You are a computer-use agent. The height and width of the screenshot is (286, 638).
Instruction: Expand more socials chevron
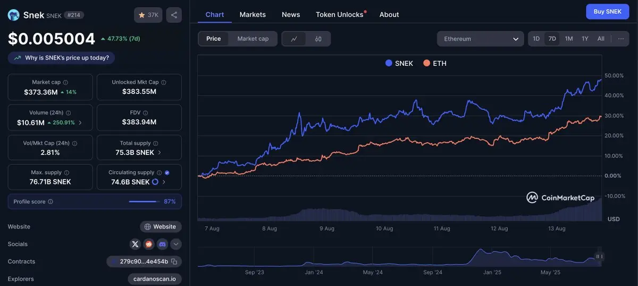click(x=176, y=244)
